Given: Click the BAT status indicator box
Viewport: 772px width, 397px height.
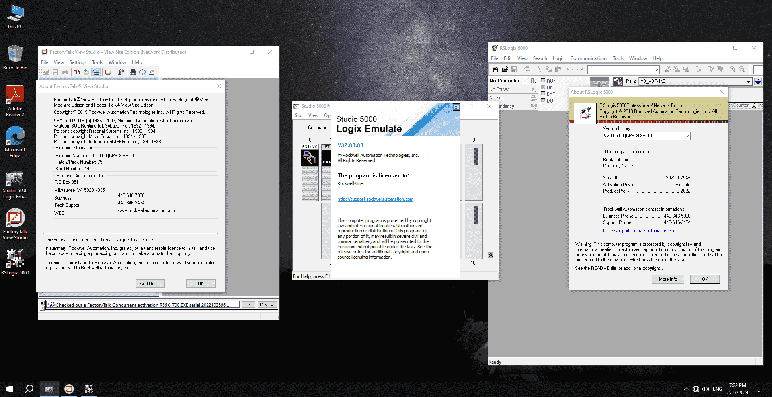Looking at the screenshot, I should (x=543, y=94).
